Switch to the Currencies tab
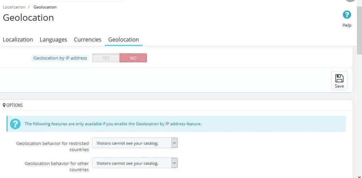Screen dimensions: 362x178 [x=88, y=40]
